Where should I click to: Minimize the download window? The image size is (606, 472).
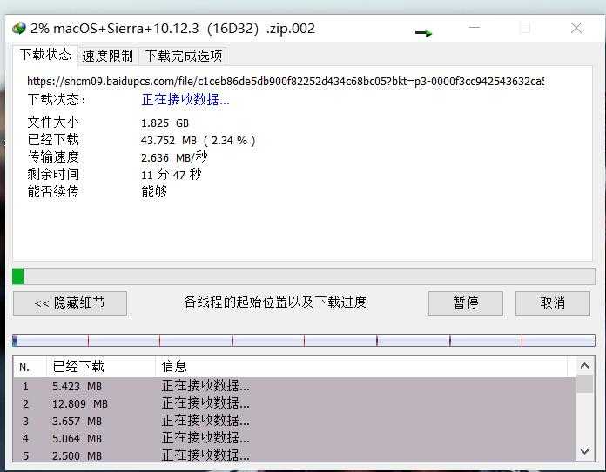(x=475, y=28)
